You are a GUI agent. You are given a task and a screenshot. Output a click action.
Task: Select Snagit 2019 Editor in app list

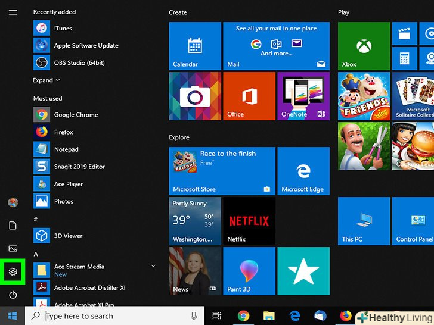79,167
